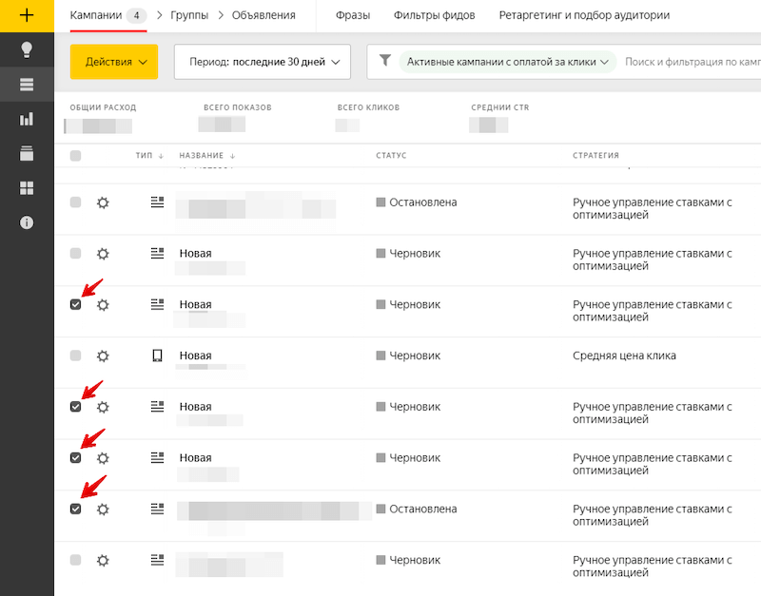This screenshot has width=761, height=596.
Task: Open the bar chart statistics icon
Action: (x=27, y=119)
